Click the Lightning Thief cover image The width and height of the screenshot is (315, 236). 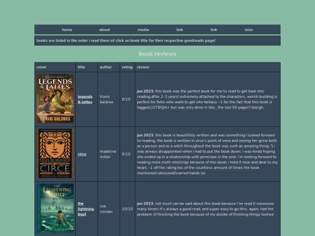click(55, 208)
